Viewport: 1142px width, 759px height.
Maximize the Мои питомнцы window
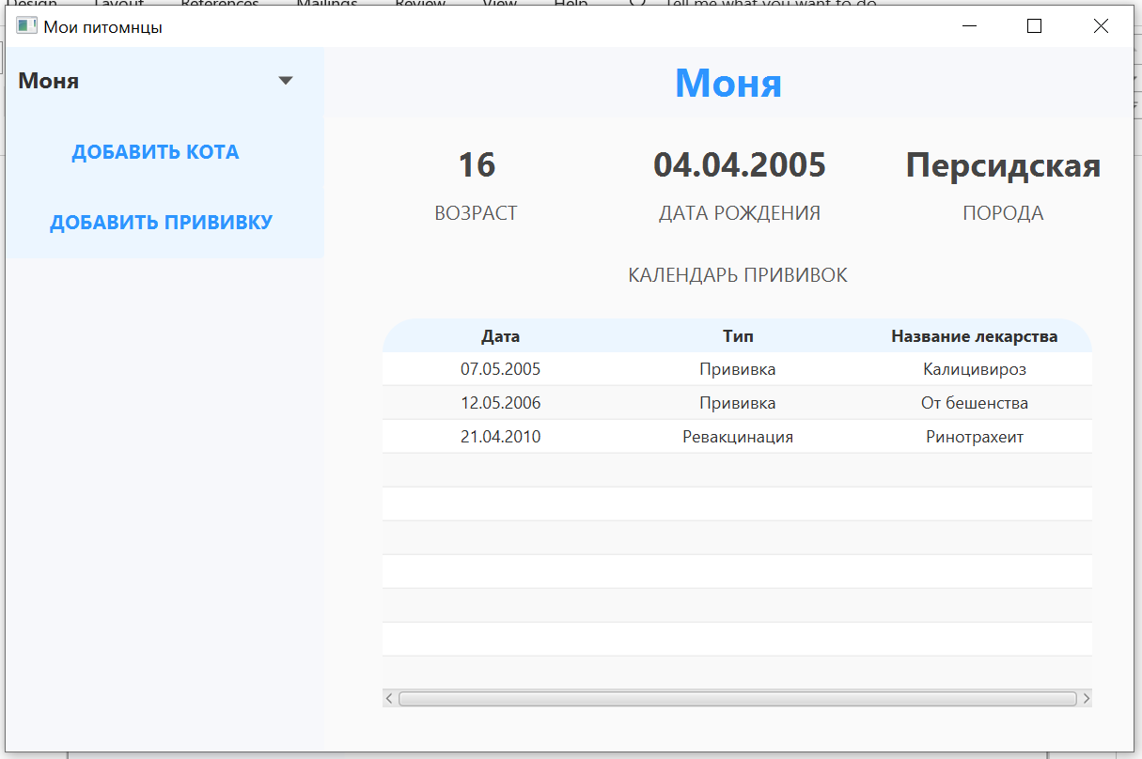(1034, 26)
